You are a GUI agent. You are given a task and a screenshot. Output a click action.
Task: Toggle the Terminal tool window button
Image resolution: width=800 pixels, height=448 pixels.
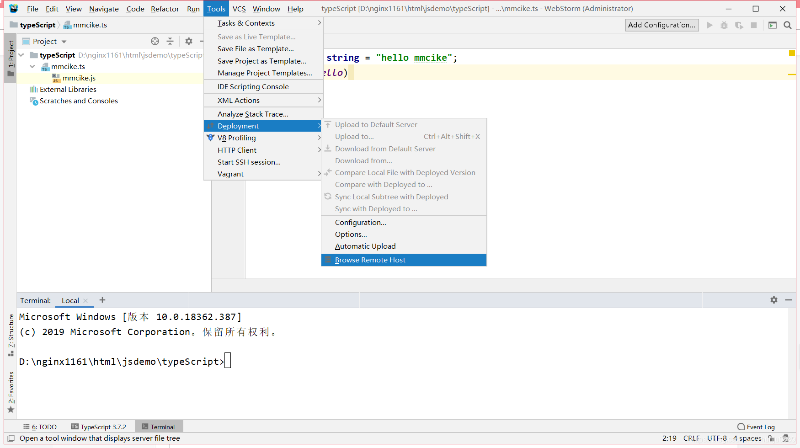click(x=159, y=427)
